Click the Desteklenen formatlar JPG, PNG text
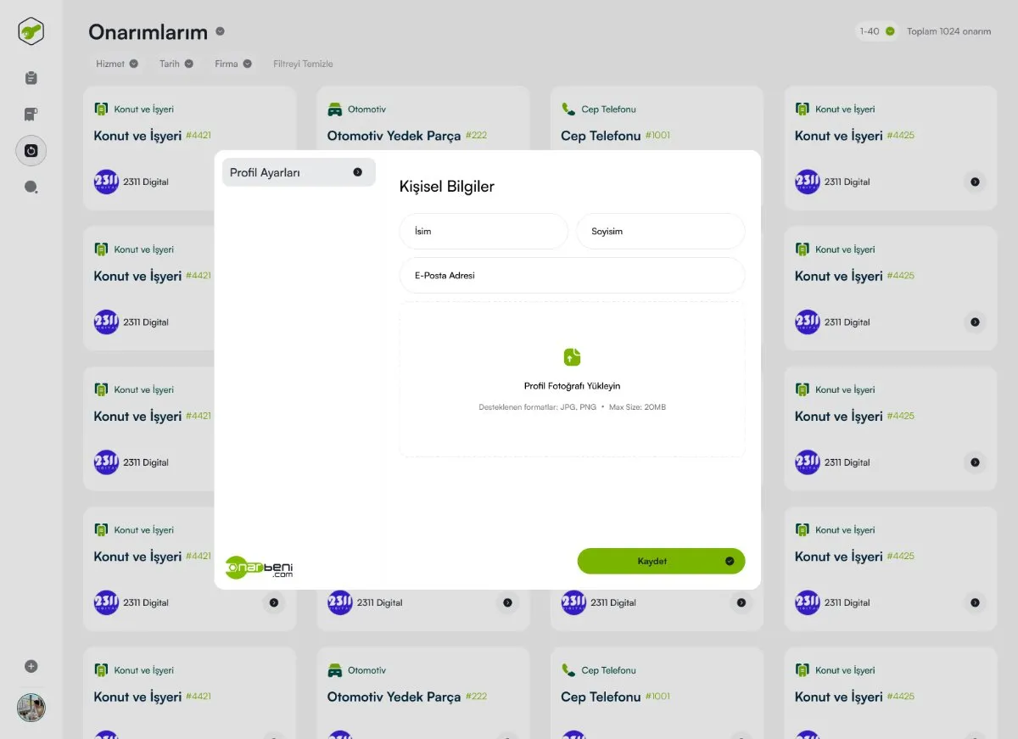Viewport: 1018px width, 739px height. 540,407
